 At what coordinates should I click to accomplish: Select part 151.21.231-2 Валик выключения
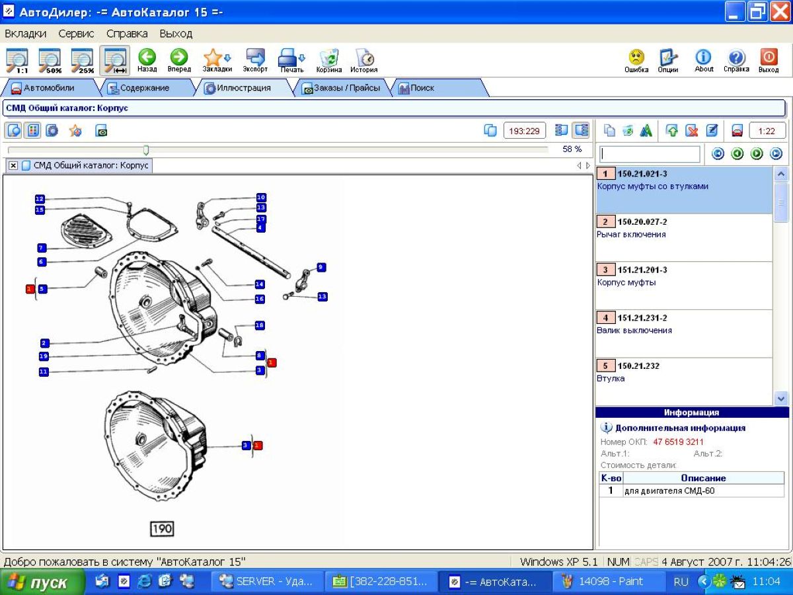683,324
